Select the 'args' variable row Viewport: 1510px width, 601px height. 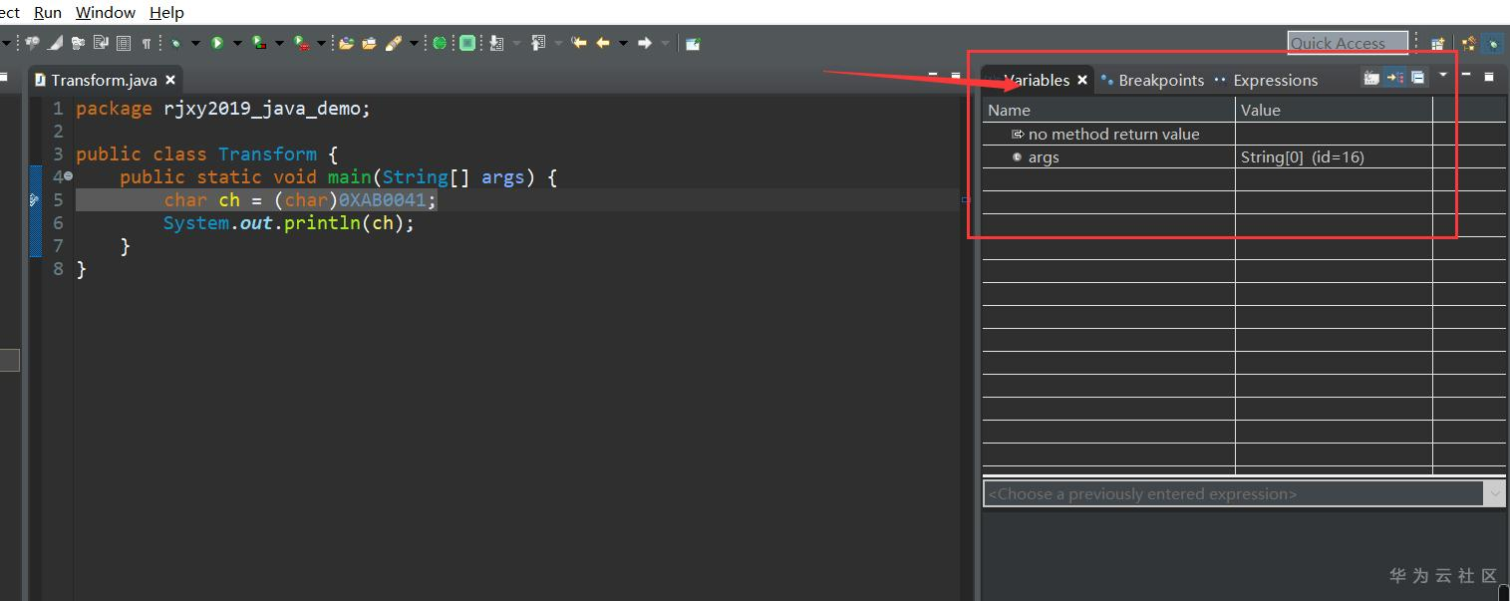(x=1243, y=156)
